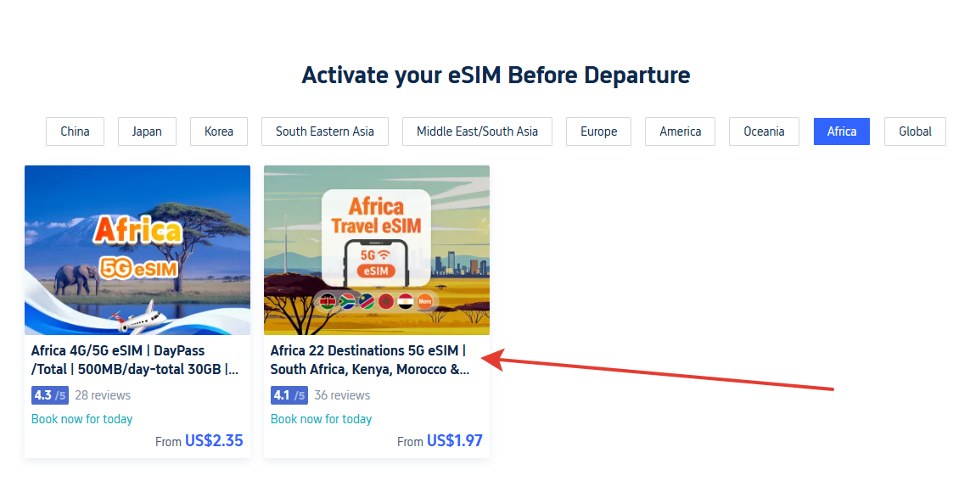Switch to the Europe tab
This screenshot has height=492, width=970.
click(x=599, y=131)
